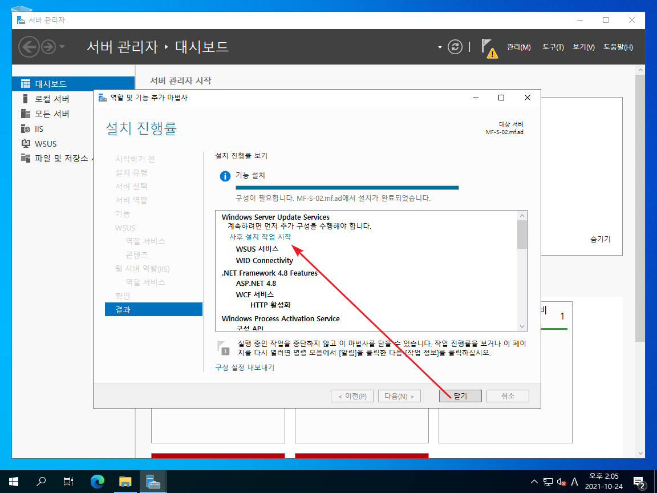Click the Server Manager title bar icon

click(x=21, y=20)
